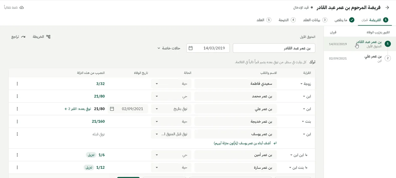Click the auto-save cloud icon

[x=22, y=7]
